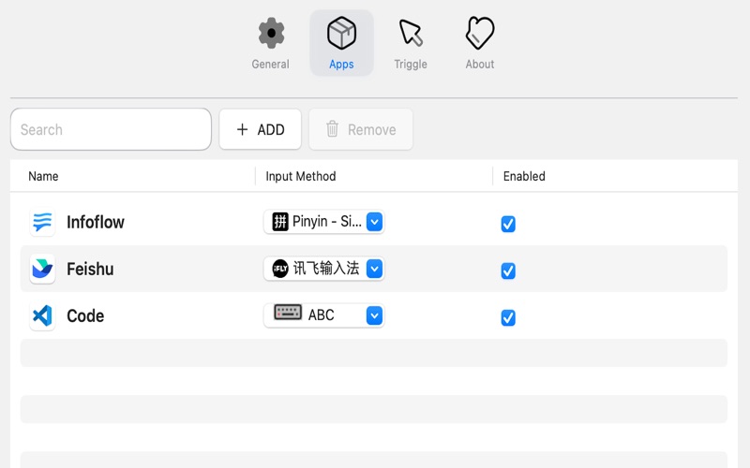This screenshot has width=750, height=468.
Task: Expand the Infoflow input method dropdown
Action: click(374, 222)
